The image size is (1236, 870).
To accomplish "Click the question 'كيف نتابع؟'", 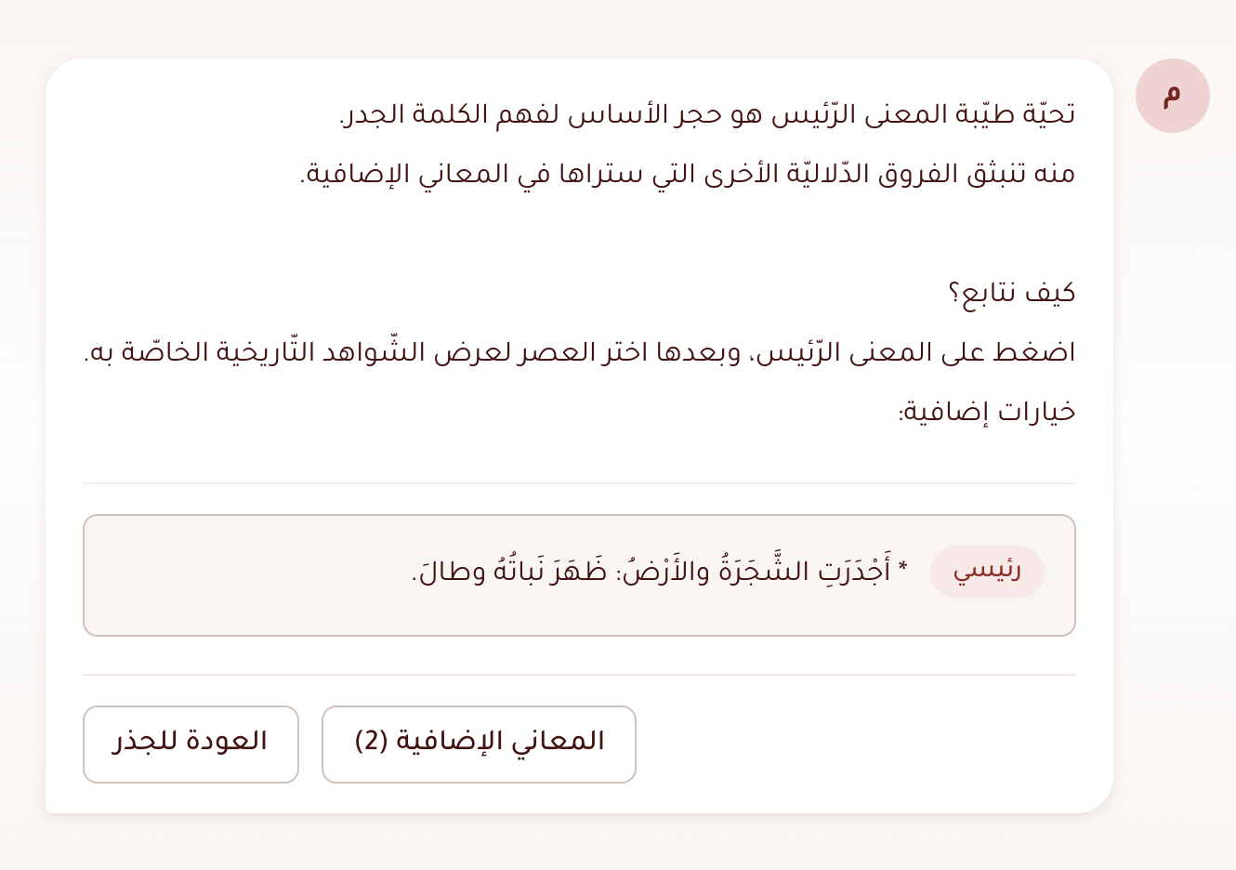I will [x=1011, y=293].
